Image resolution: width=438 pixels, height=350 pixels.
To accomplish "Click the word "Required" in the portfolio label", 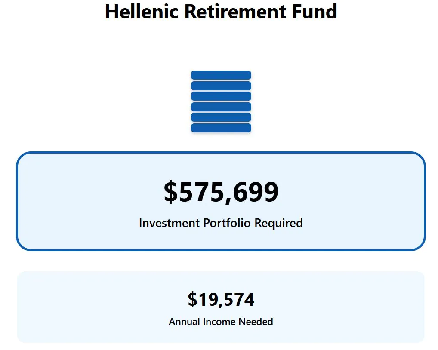I will (278, 223).
